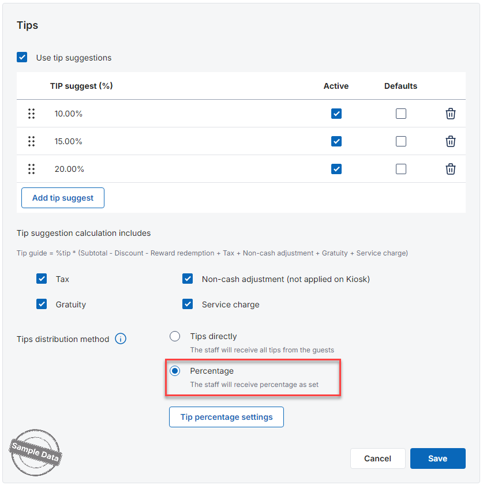Click trash icon for 15.00% tip
The width and height of the screenshot is (483, 485).
point(451,141)
